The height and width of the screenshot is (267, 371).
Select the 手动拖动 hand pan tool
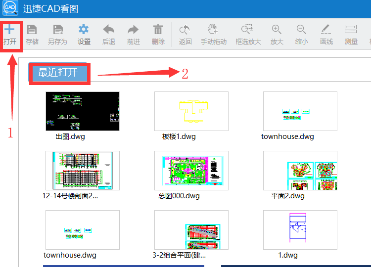pyautogui.click(x=213, y=29)
